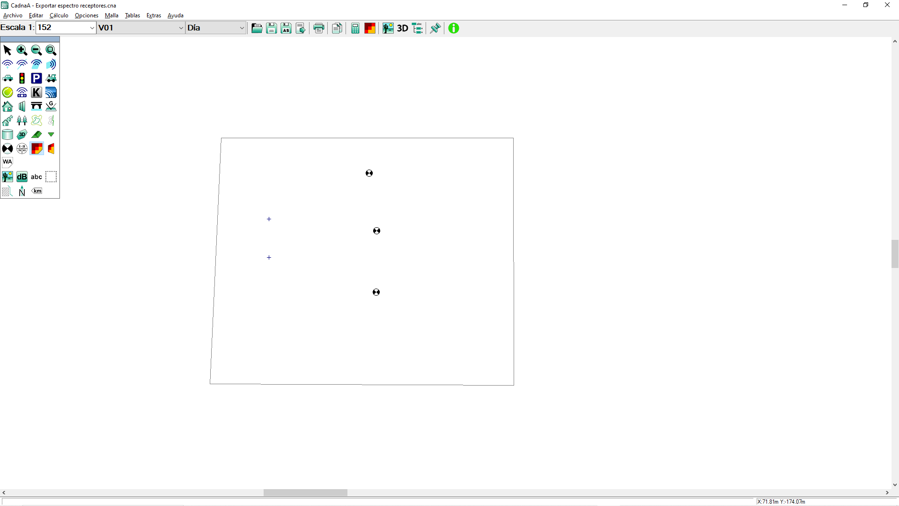Select the embankment tool
This screenshot has width=899, height=506.
click(x=37, y=134)
